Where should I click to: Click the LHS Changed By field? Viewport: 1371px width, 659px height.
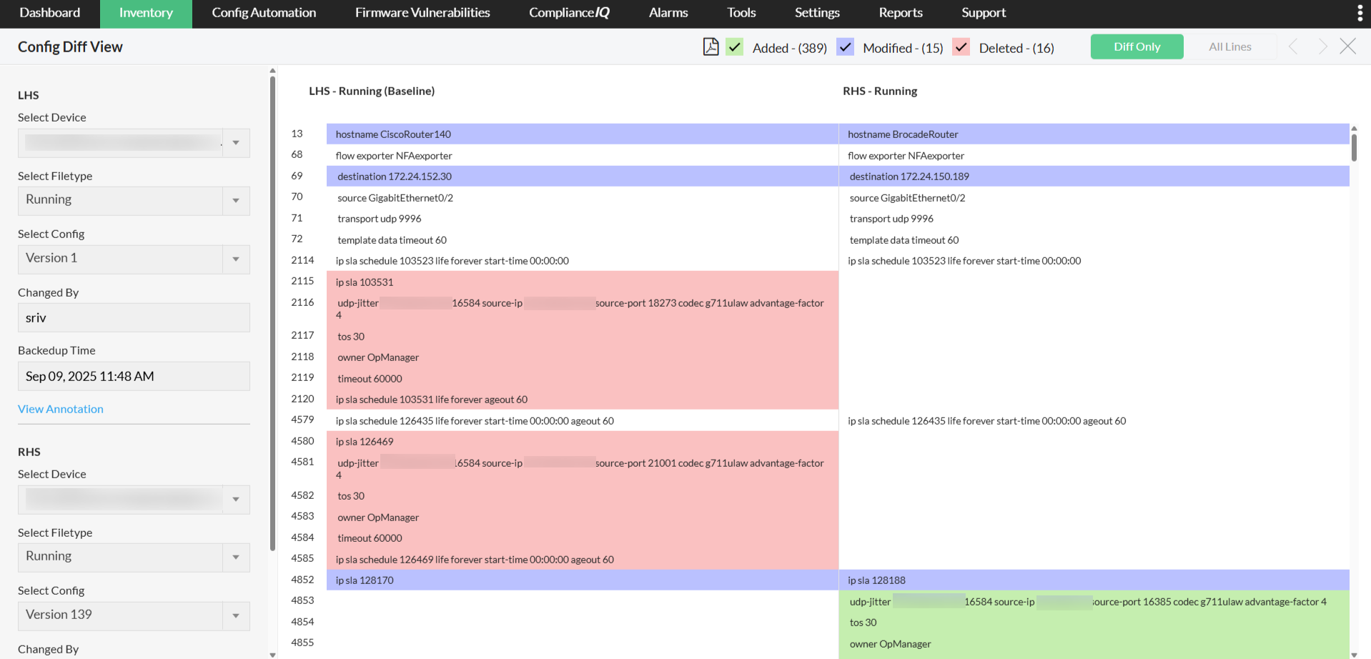134,318
